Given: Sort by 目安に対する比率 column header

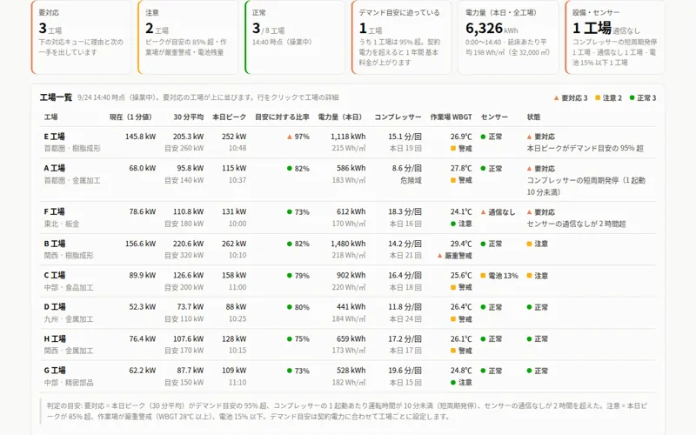Looking at the screenshot, I should click(x=282, y=117).
